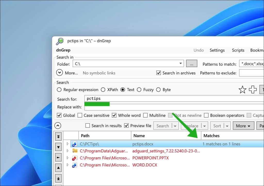Move to previous result with up triangle button
The image size is (264, 186).
click(59, 168)
